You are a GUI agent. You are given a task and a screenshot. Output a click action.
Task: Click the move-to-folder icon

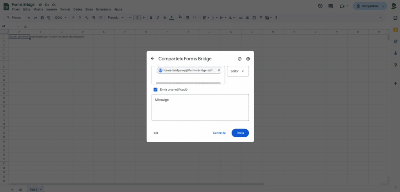47,5
